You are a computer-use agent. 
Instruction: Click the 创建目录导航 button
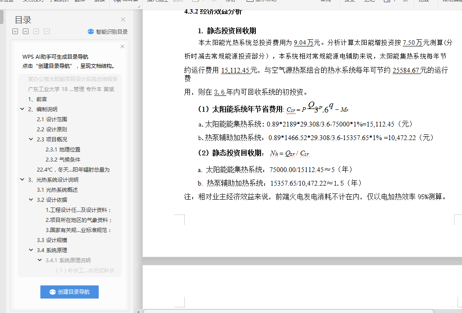click(x=69, y=292)
